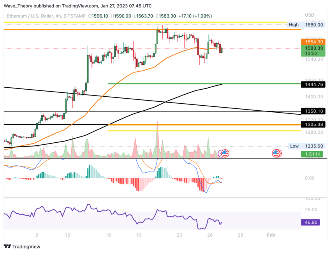Click the low value L1563.70 in header
331x253 pixels.
point(143,16)
